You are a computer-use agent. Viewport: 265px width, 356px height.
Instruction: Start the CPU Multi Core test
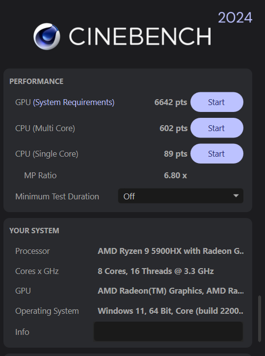pos(217,128)
